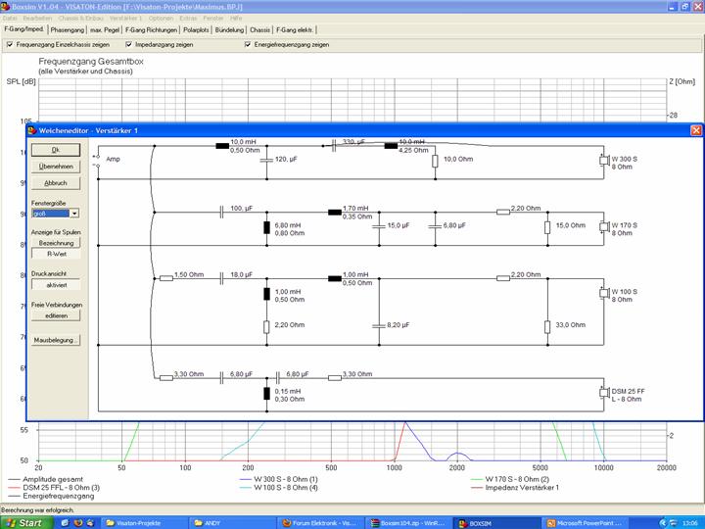Open the Polarplots tab
Viewport: 705px width, 529px height.
click(x=195, y=30)
